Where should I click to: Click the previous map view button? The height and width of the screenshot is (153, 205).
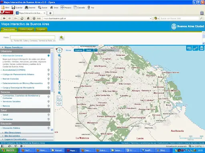click(x=59, y=98)
